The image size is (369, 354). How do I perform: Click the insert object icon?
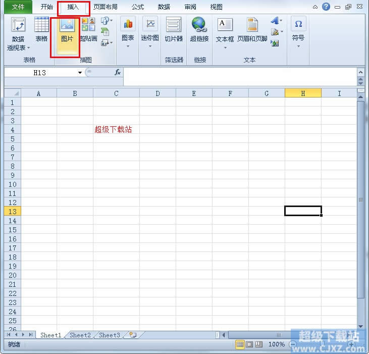pos(275,43)
